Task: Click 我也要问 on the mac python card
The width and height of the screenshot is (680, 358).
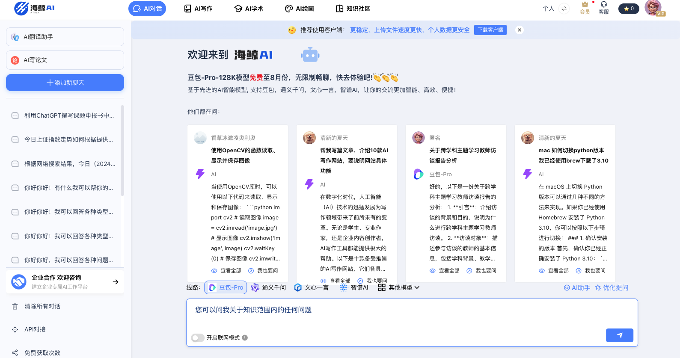Action: click(x=591, y=271)
